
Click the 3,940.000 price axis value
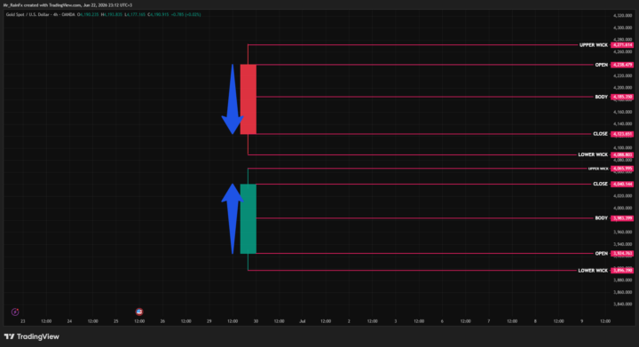click(x=622, y=244)
